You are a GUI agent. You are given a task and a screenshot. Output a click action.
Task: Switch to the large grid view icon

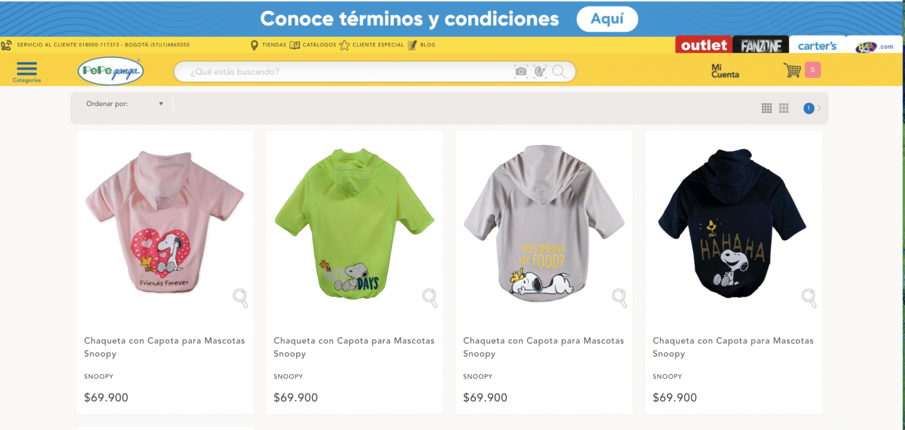pyautogui.click(x=784, y=108)
